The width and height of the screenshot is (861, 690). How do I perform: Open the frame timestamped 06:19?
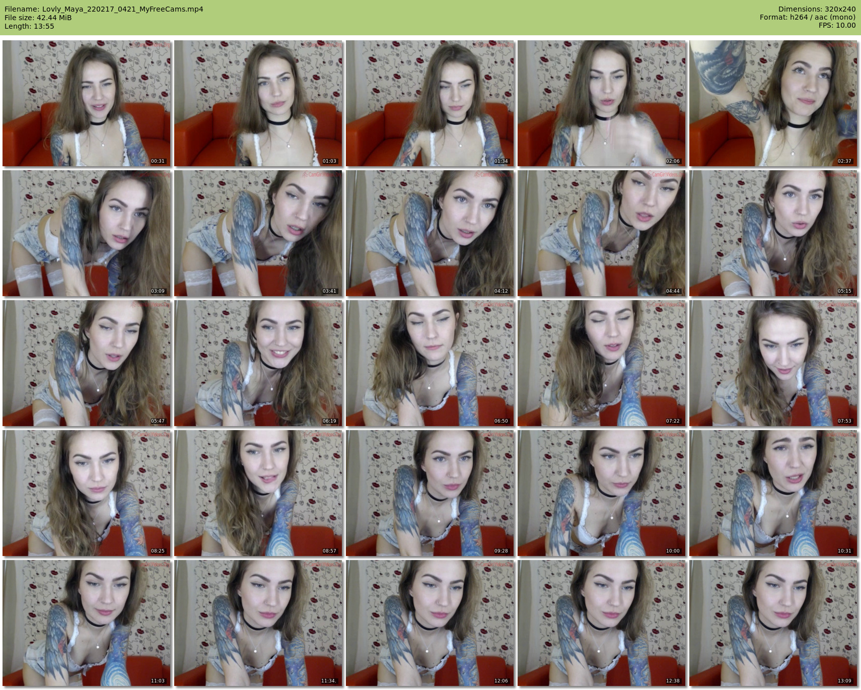tap(258, 363)
